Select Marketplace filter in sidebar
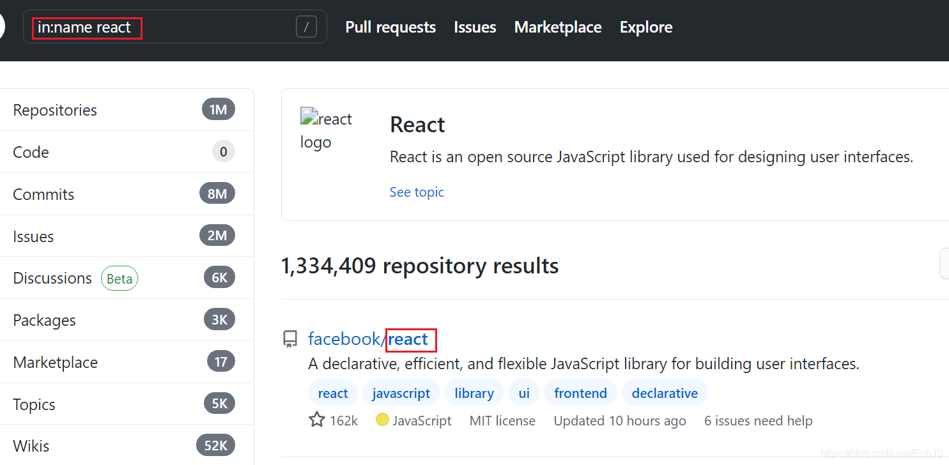This screenshot has height=465, width=949. (127, 362)
